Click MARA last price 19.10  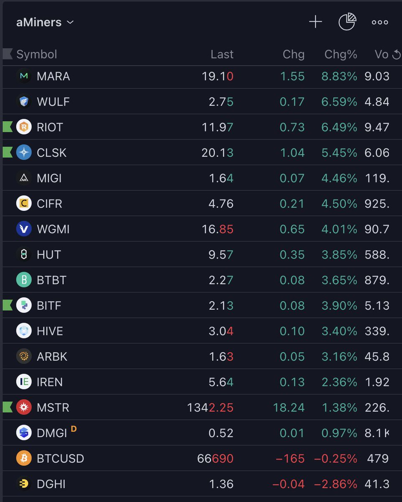click(217, 77)
